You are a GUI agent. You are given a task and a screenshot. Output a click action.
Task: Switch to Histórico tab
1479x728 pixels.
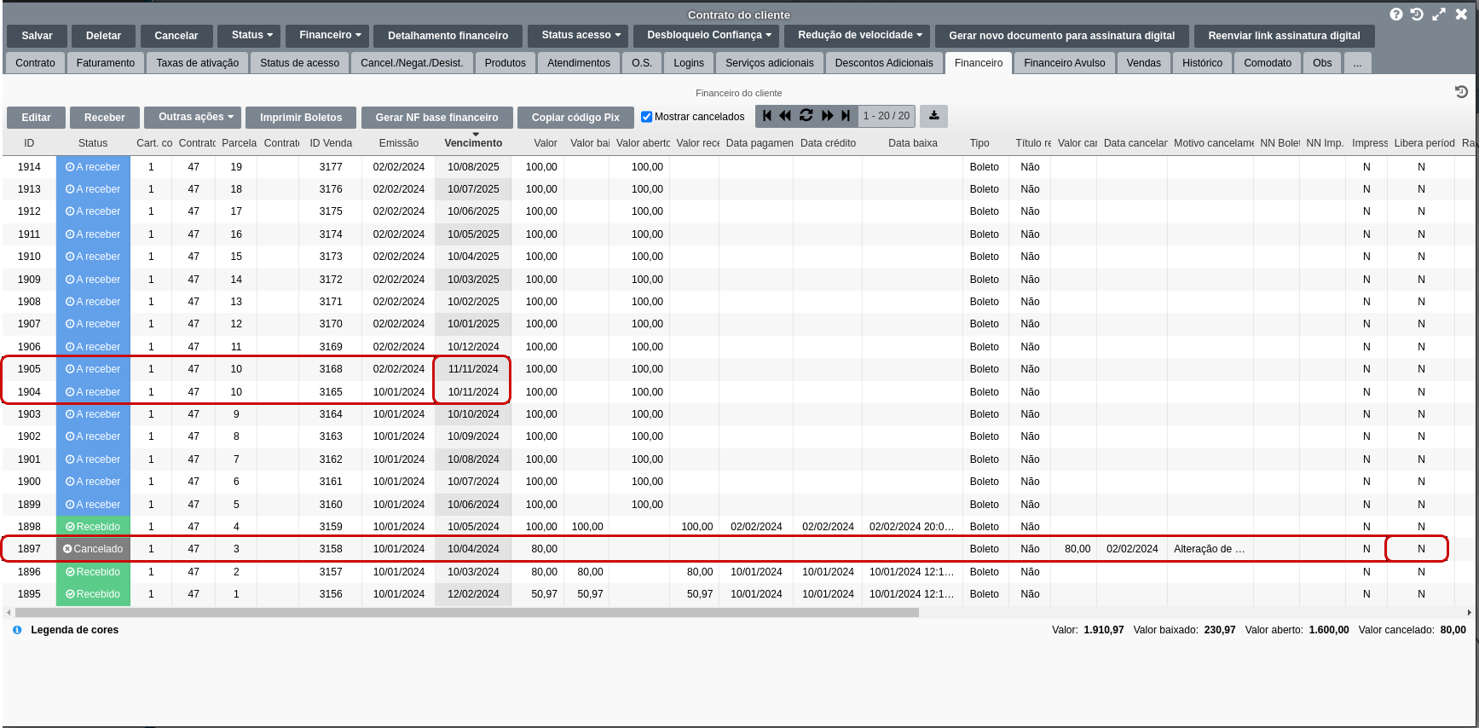click(x=1202, y=63)
